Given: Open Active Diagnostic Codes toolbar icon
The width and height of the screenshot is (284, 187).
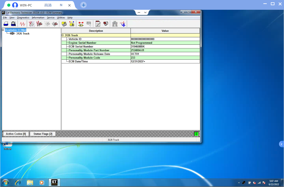Looking at the screenshot, I should (x=31, y=24).
